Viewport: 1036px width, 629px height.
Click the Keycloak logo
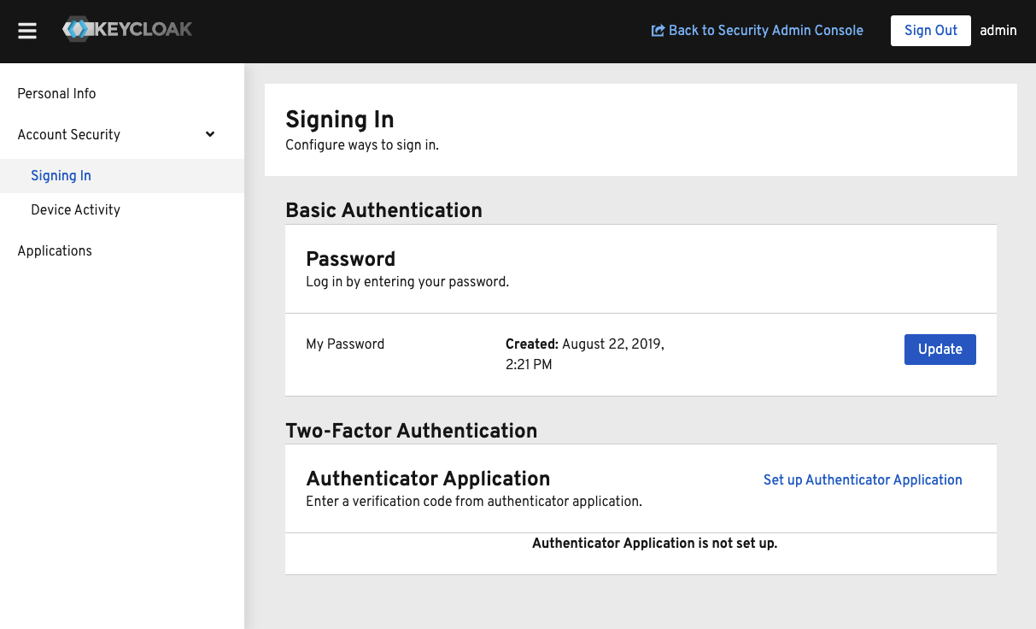[126, 29]
